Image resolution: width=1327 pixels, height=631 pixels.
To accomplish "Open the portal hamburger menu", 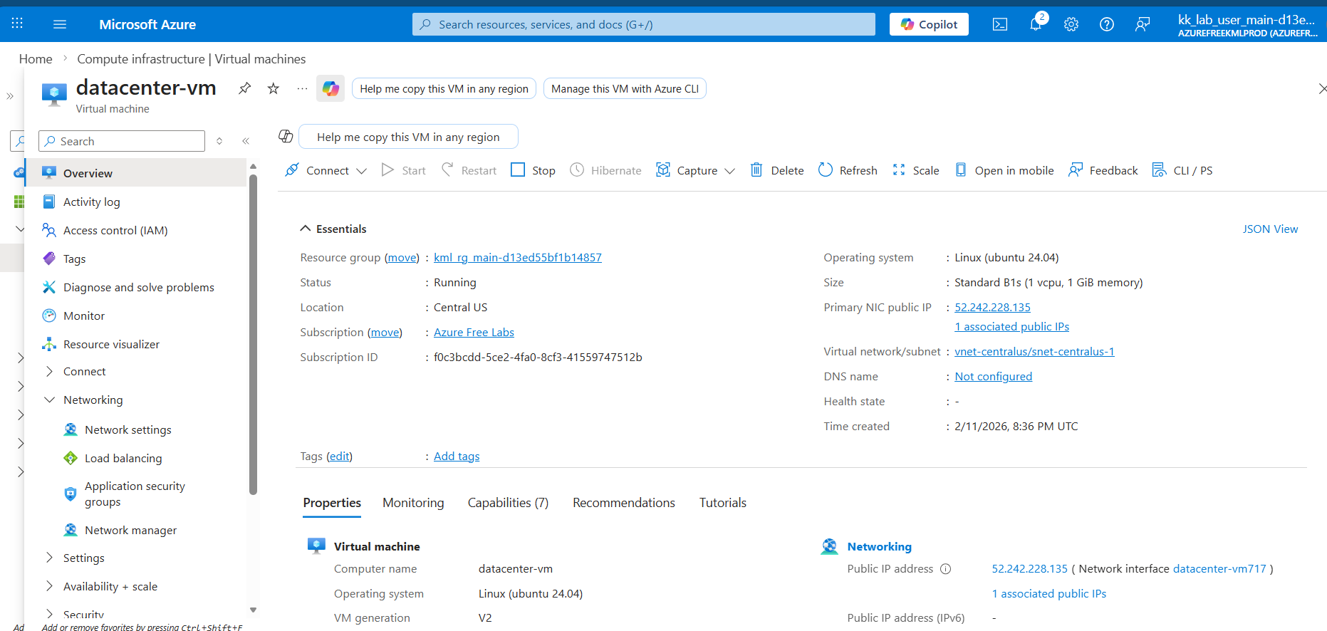I will tap(60, 24).
